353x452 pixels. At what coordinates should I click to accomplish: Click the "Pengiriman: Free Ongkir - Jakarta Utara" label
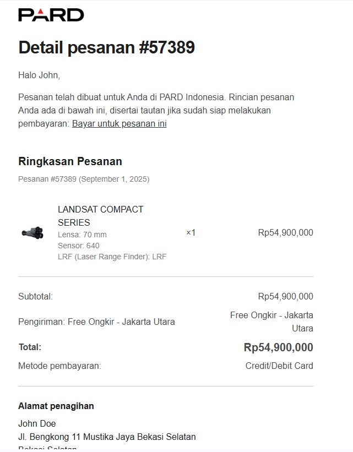[96, 322]
